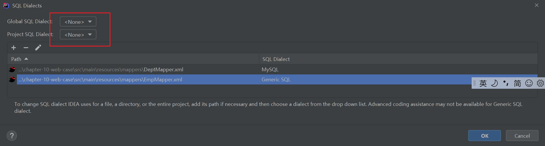Click the EmpMapper.xml file icon
545x146 pixels.
[x=12, y=80]
